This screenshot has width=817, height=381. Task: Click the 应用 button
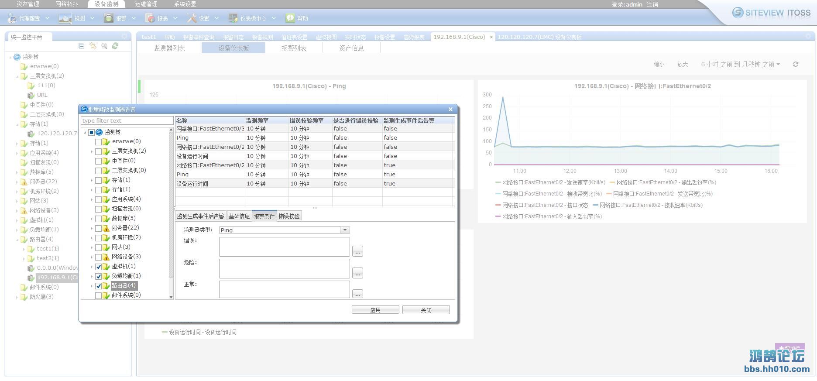pyautogui.click(x=375, y=310)
